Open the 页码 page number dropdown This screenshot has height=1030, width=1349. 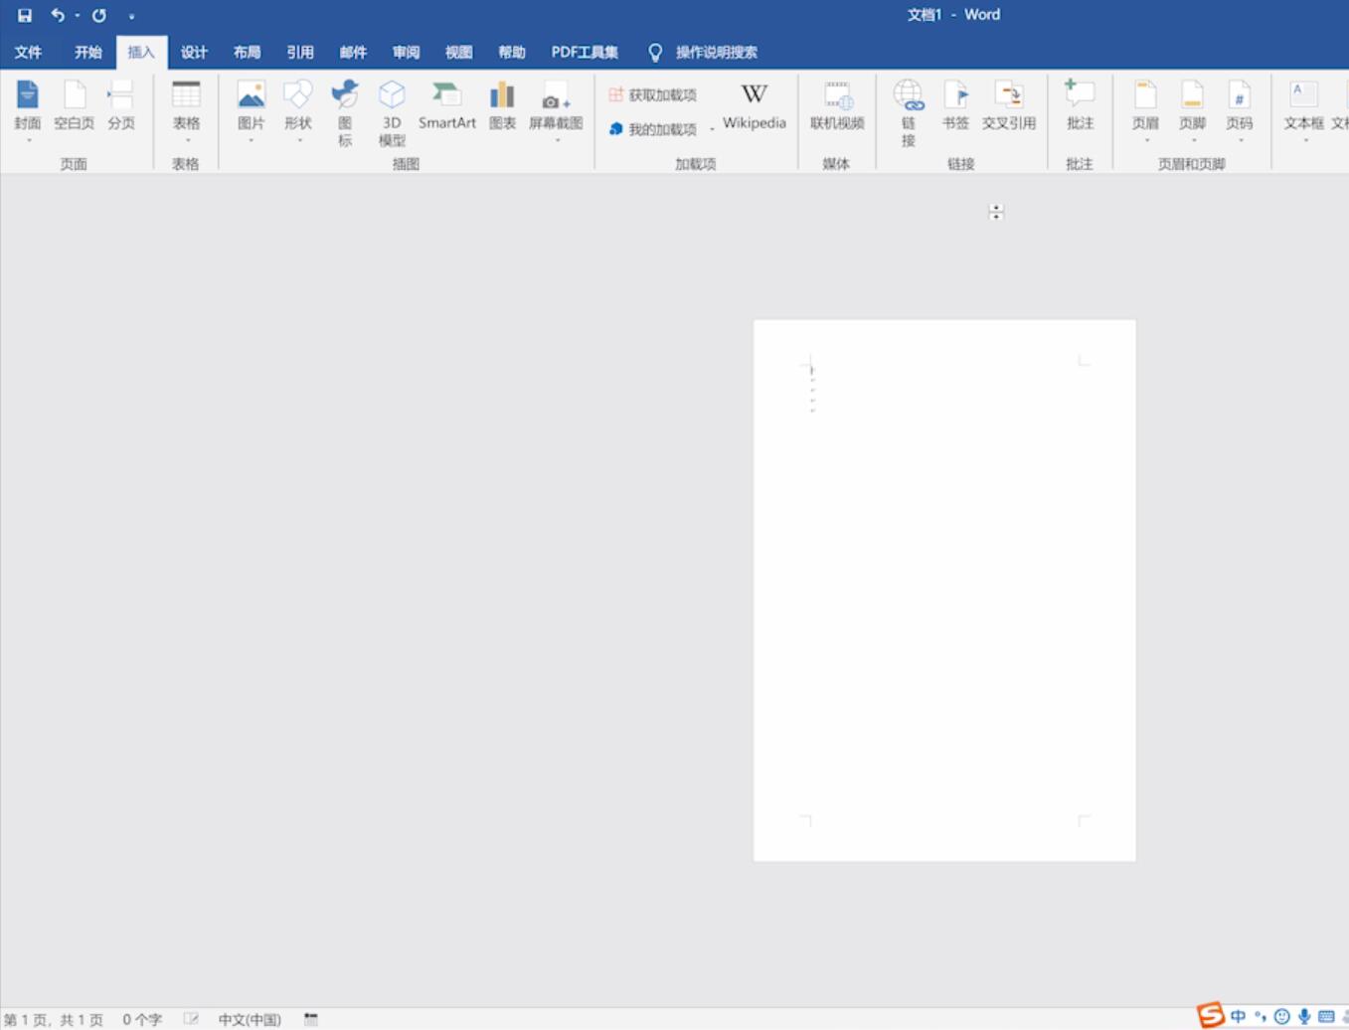(x=1240, y=111)
